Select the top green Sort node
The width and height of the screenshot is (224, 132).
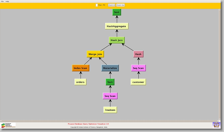pyautogui.click(x=117, y=12)
